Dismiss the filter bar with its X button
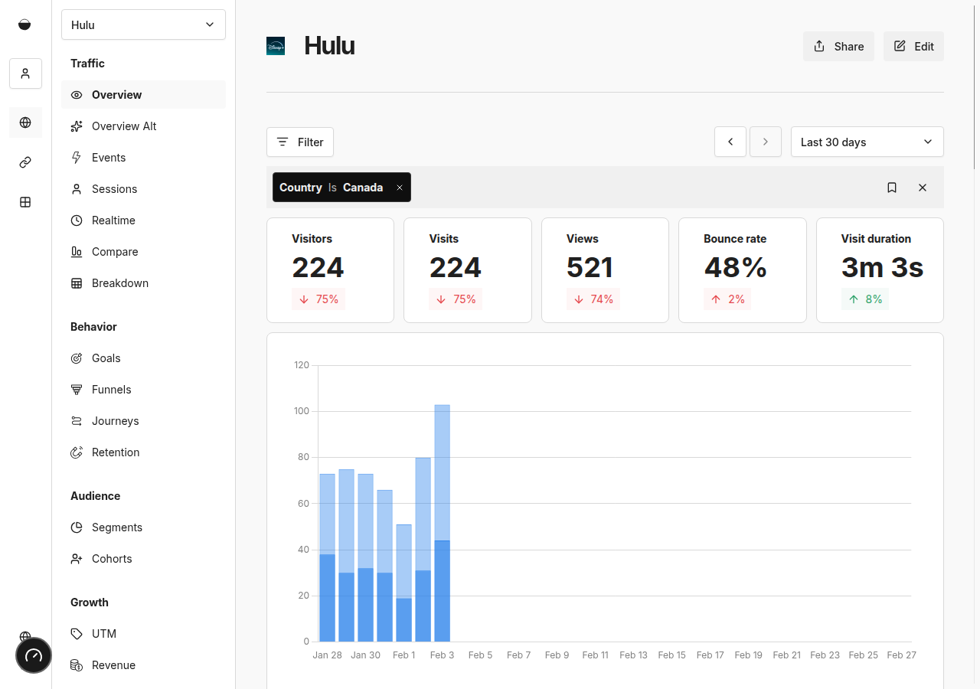Screen dimensions: 980x689 pyautogui.click(x=923, y=188)
